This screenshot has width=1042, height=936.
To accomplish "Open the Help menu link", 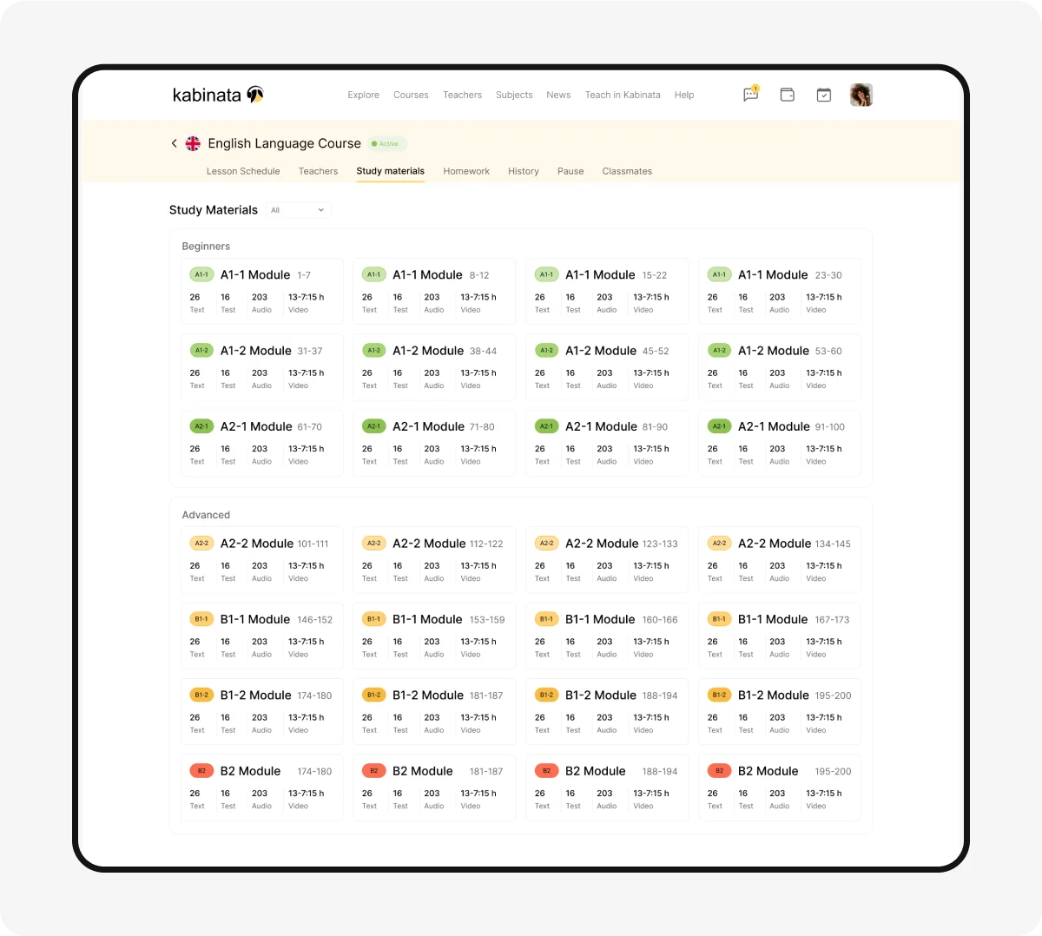I will (x=684, y=95).
